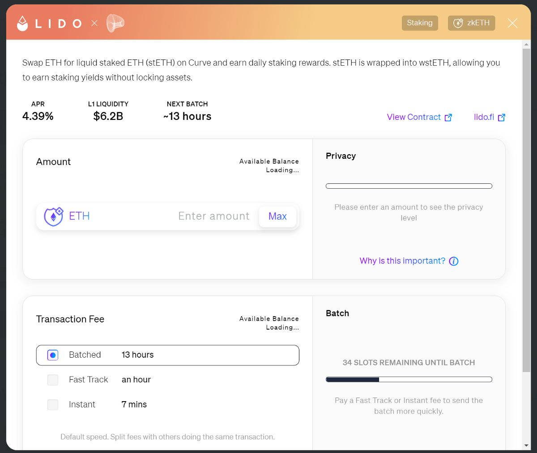Click the Enter amount input field
This screenshot has height=453, width=537.
[x=214, y=216]
